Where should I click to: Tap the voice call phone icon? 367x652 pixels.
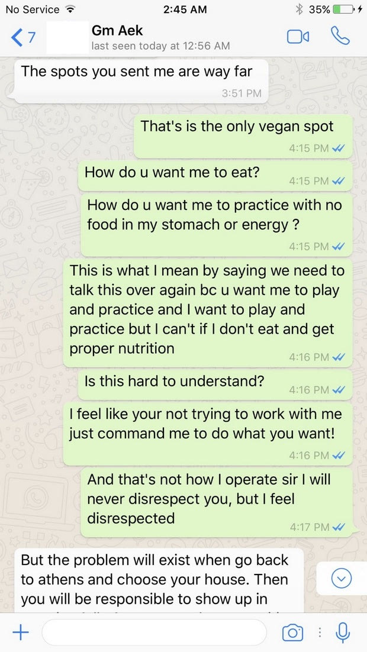click(x=340, y=36)
